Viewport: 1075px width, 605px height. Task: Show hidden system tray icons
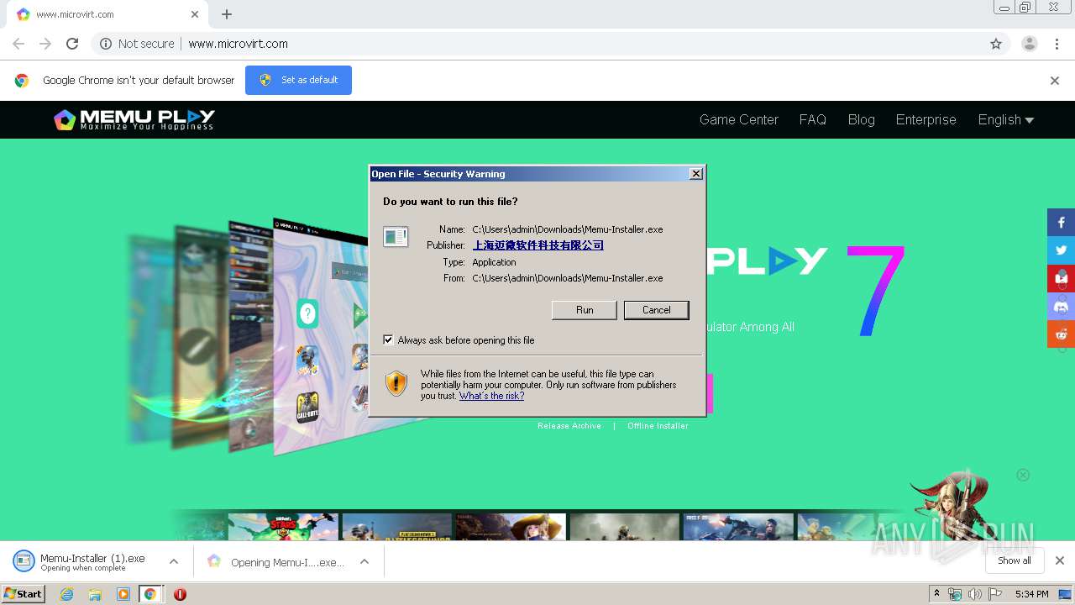(x=937, y=593)
